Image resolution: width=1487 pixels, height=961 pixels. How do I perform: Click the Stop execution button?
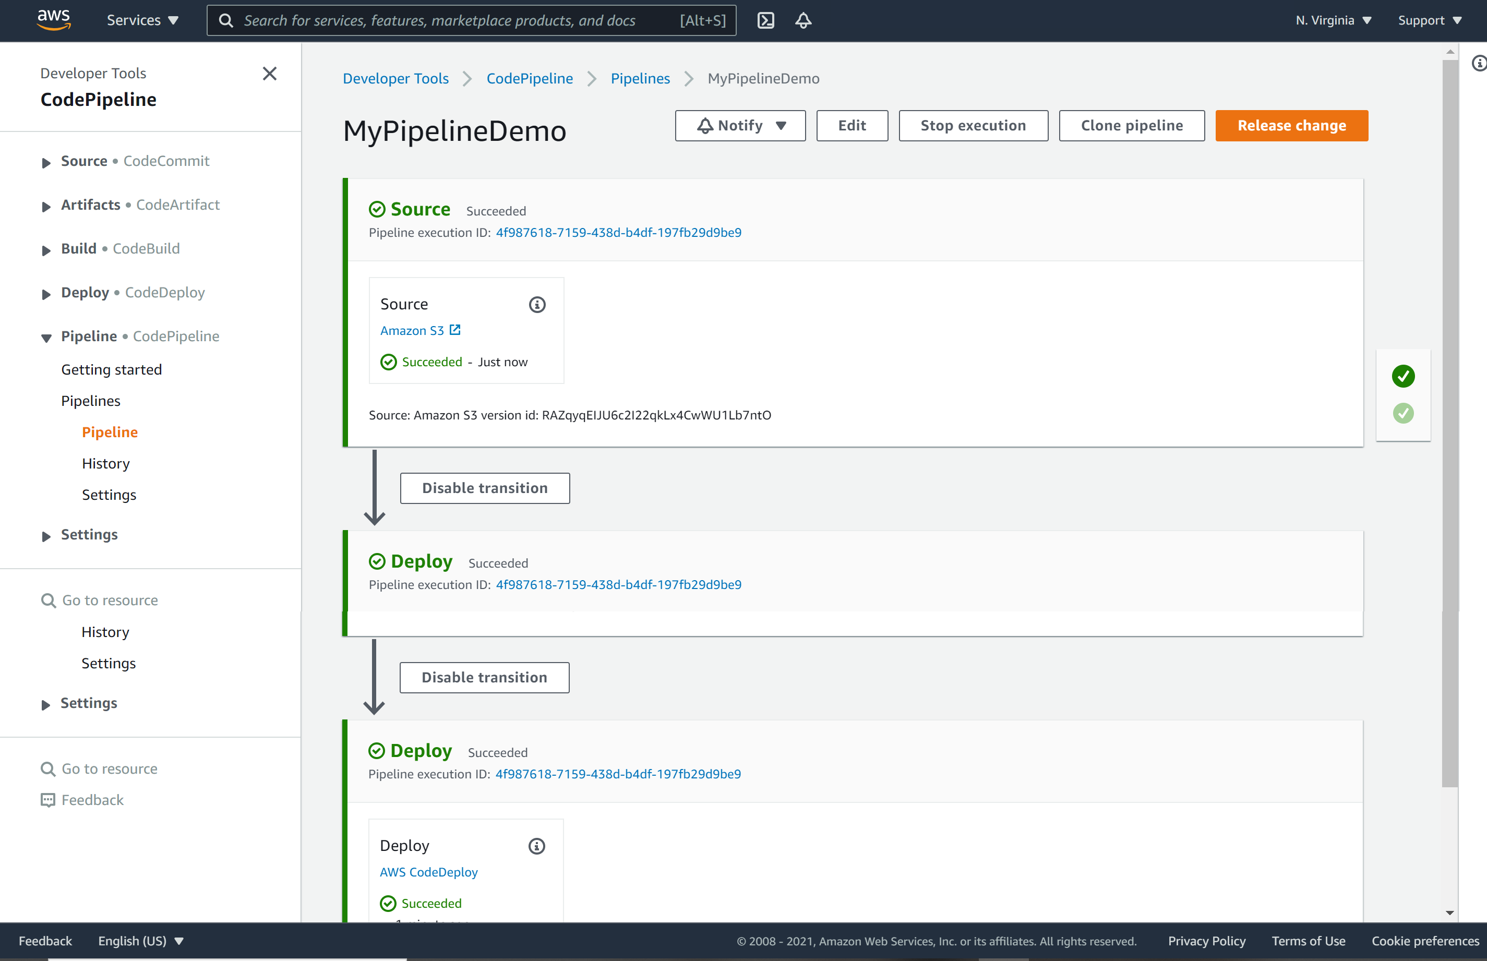point(973,126)
